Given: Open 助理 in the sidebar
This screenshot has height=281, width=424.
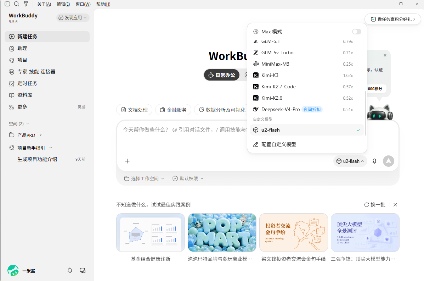Looking at the screenshot, I should point(47,48).
